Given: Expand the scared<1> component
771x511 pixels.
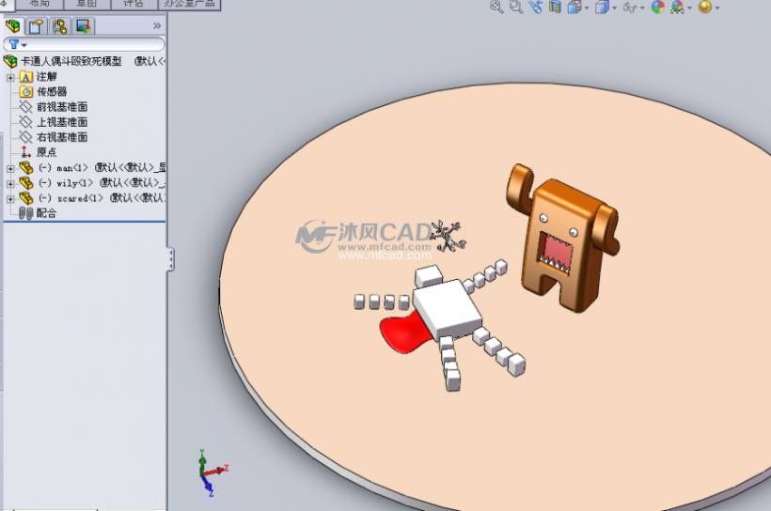Looking at the screenshot, I should point(10,199).
